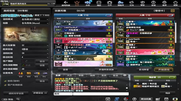Click the yellow pause icon by 等待中
Viewport: 181px width, 101px height.
click(x=172, y=11)
